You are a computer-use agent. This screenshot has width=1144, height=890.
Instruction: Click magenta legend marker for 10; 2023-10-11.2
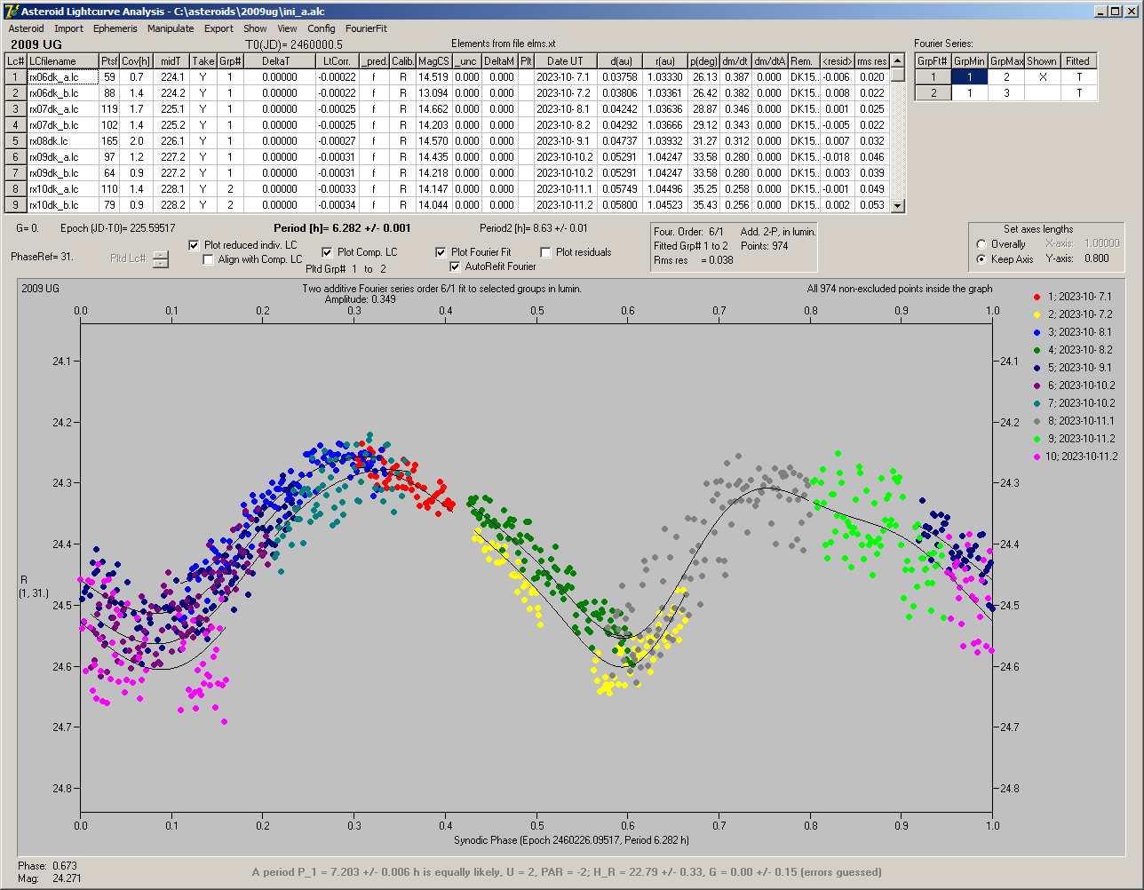point(1037,457)
